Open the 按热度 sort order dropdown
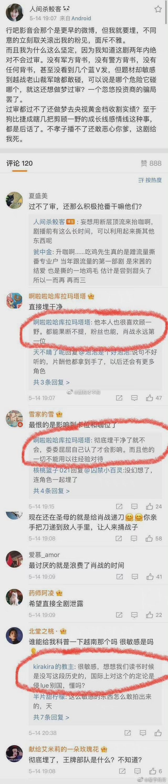168x784 pixels. [x=150, y=180]
